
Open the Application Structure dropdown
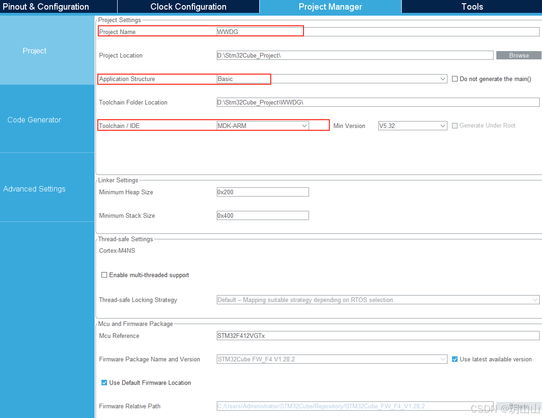pos(332,79)
